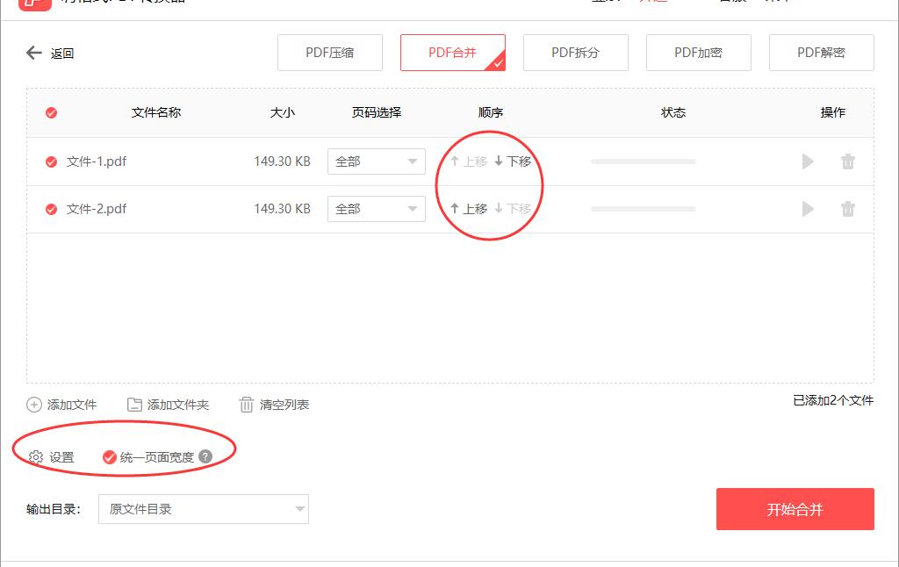Toggle the select-all checkbox in the header
The width and height of the screenshot is (899, 567).
pos(51,112)
